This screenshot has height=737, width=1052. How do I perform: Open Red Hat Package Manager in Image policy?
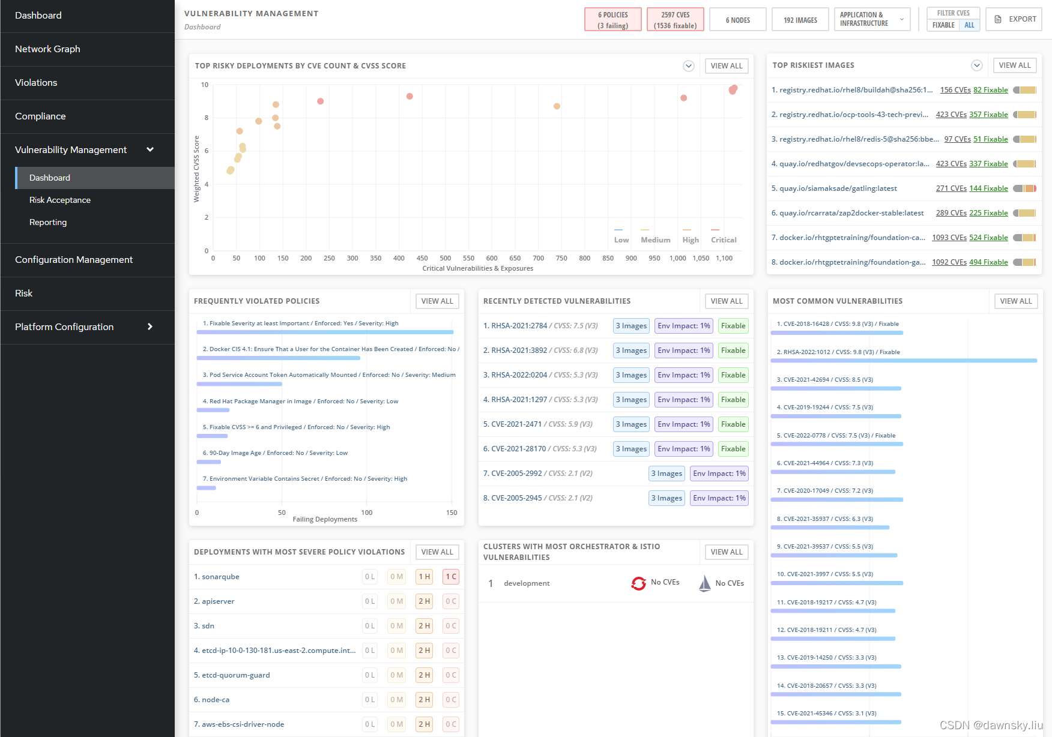point(300,402)
